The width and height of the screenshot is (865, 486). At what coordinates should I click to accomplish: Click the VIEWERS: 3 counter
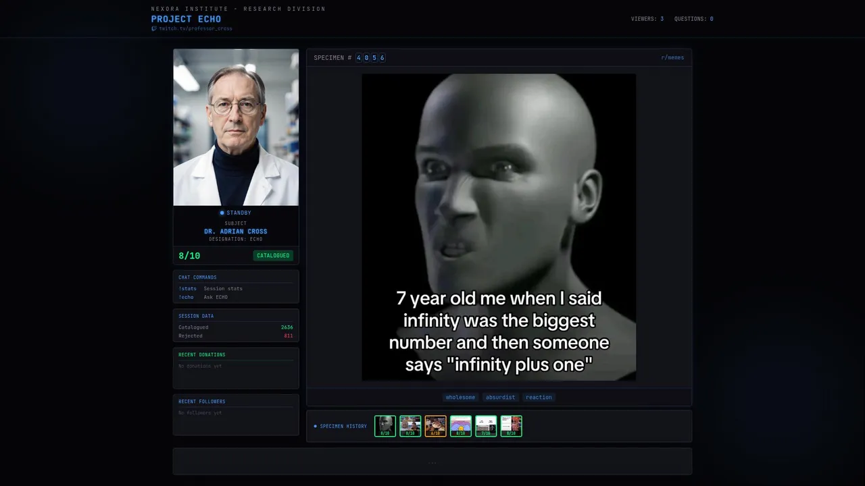click(x=647, y=19)
